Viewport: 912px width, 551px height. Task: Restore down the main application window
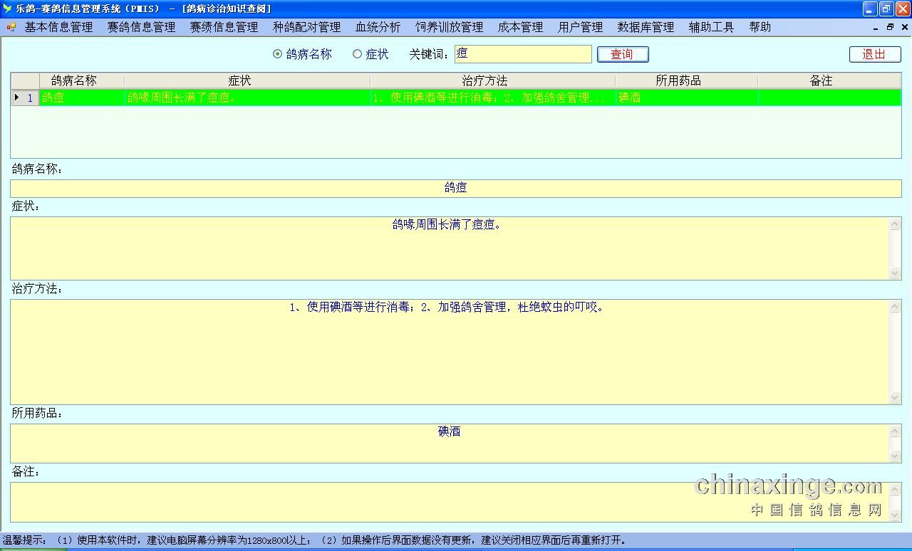click(x=886, y=9)
